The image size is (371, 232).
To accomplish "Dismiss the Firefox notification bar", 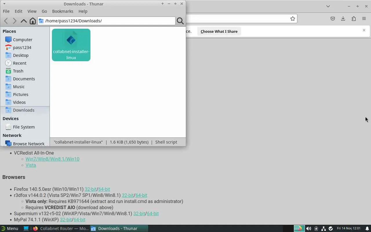I will [364, 30].
